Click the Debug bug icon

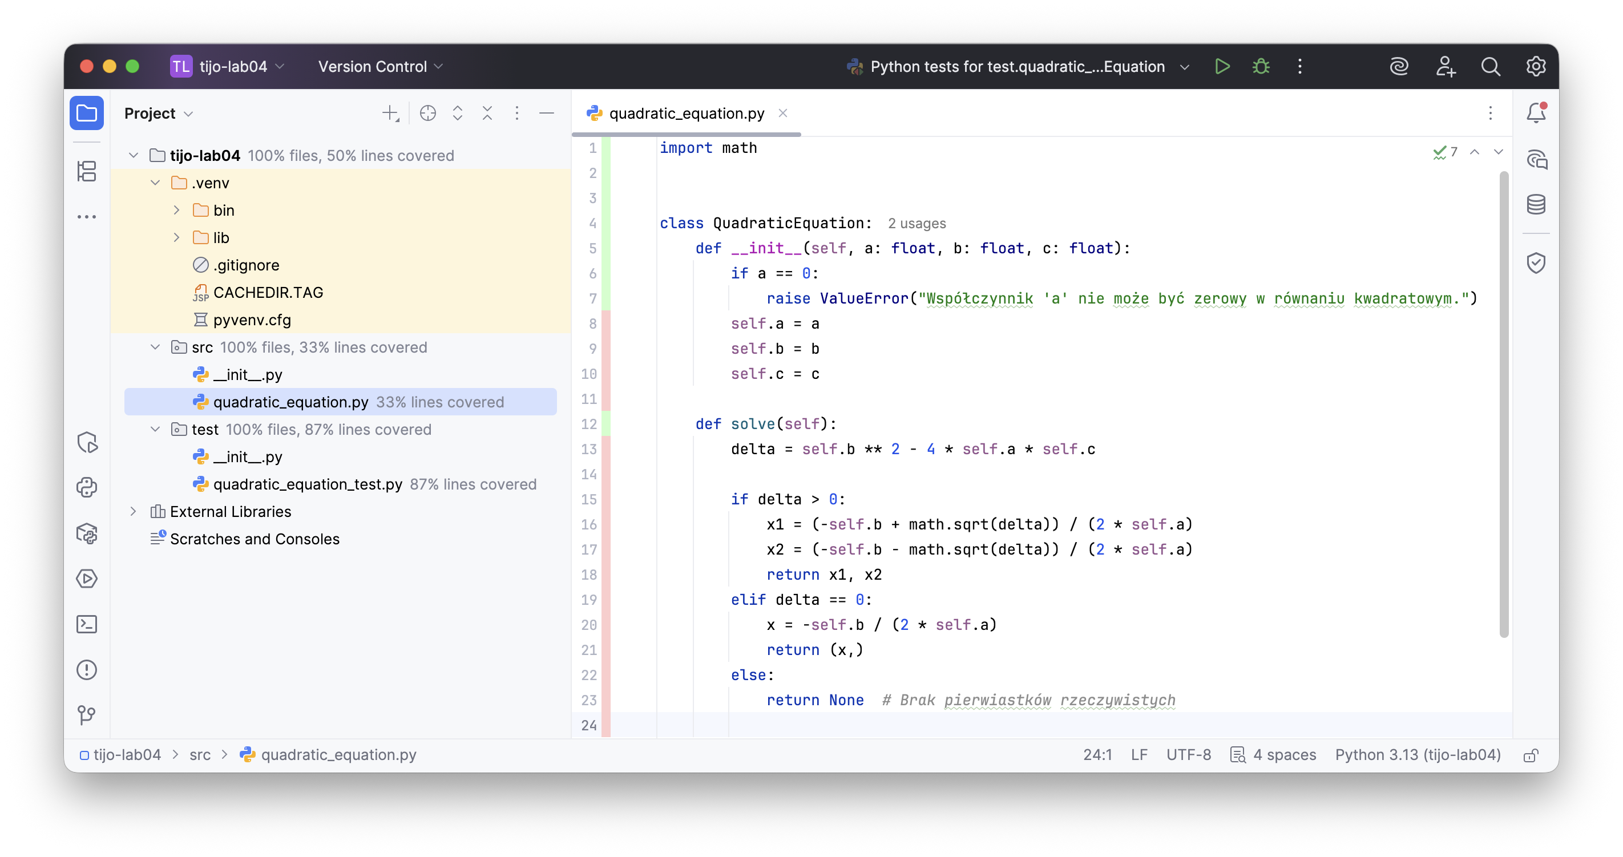click(1261, 66)
